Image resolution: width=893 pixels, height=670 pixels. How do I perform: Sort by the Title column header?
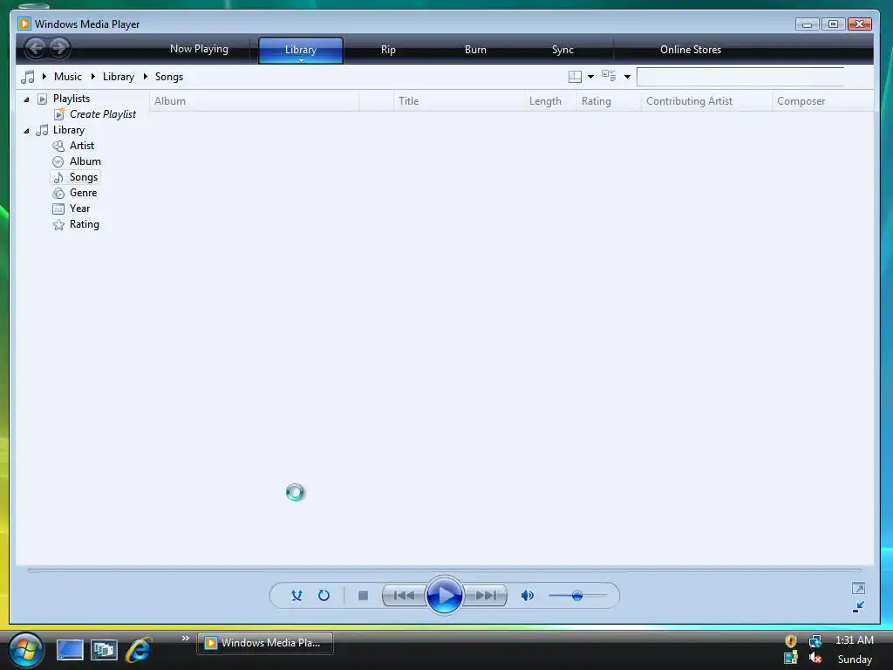pyautogui.click(x=459, y=101)
